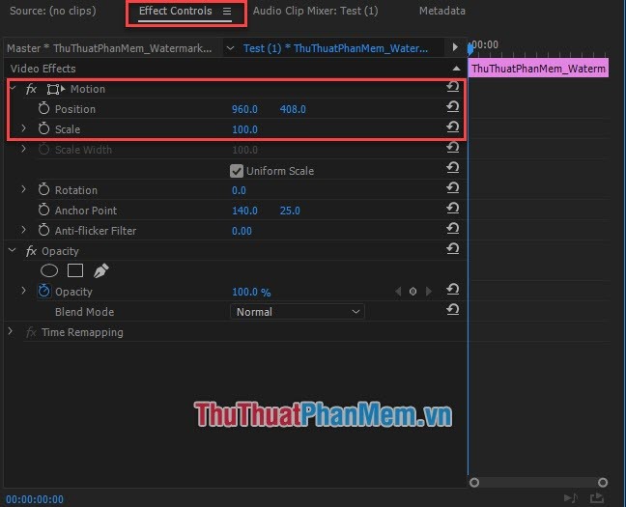
Task: Click the play only audio icon
Action: [571, 497]
